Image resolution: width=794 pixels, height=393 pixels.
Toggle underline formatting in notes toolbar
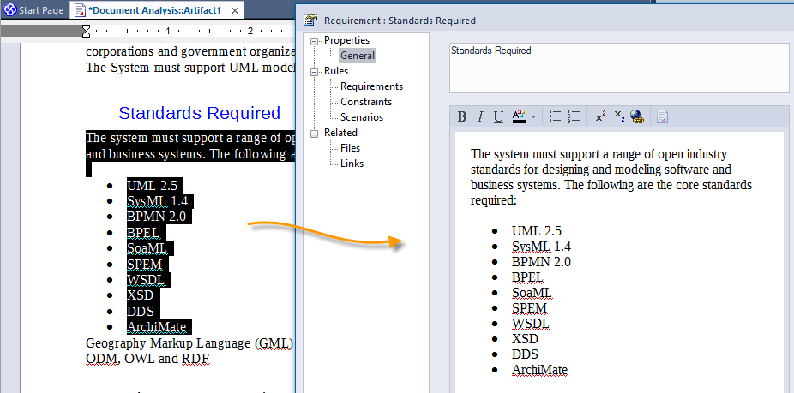499,117
